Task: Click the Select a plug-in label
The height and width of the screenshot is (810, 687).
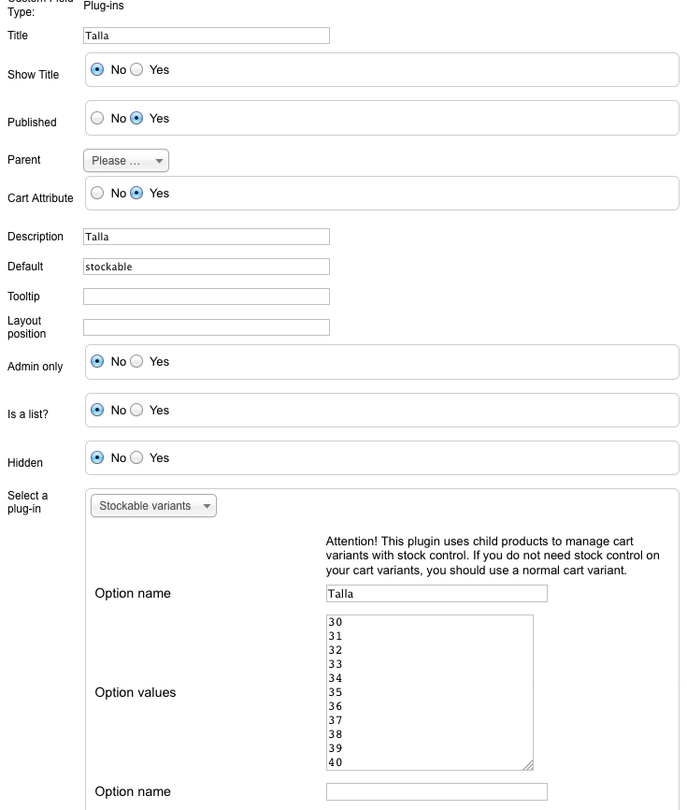Action: coord(27,502)
